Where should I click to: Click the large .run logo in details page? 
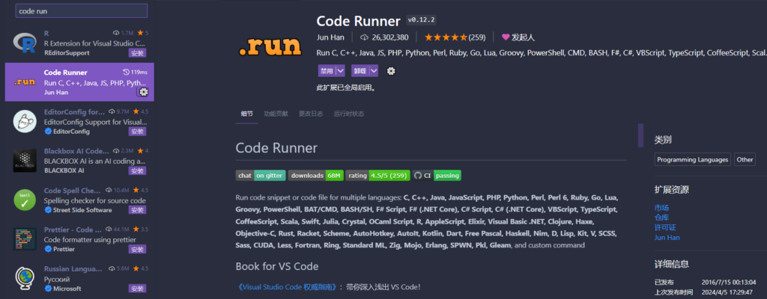click(x=270, y=46)
